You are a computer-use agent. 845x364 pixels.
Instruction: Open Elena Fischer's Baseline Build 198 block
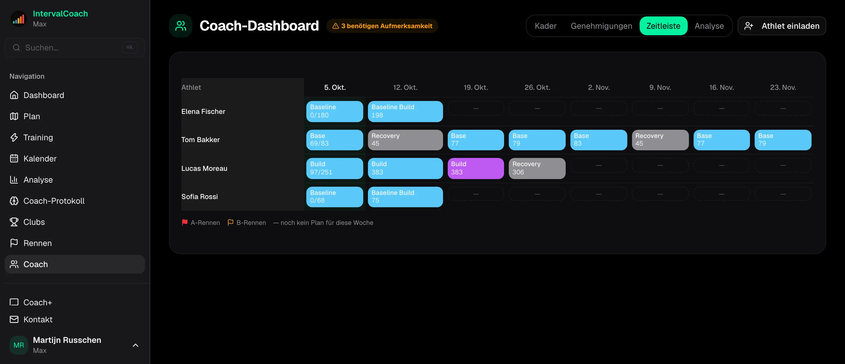405,111
